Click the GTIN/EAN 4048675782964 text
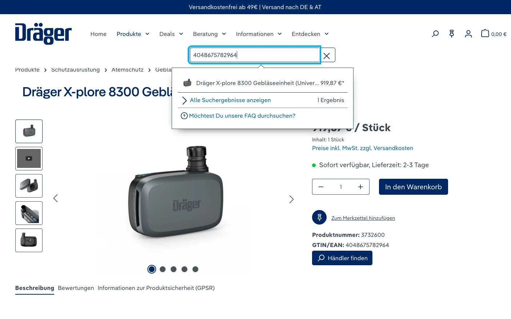The height and width of the screenshot is (319, 511). tap(351, 245)
